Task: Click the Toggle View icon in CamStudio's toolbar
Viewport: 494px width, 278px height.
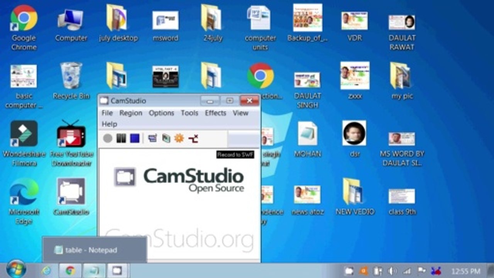Action: (x=153, y=138)
